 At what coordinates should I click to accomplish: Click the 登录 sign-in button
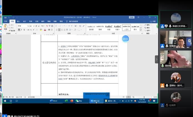[x=131, y=17]
